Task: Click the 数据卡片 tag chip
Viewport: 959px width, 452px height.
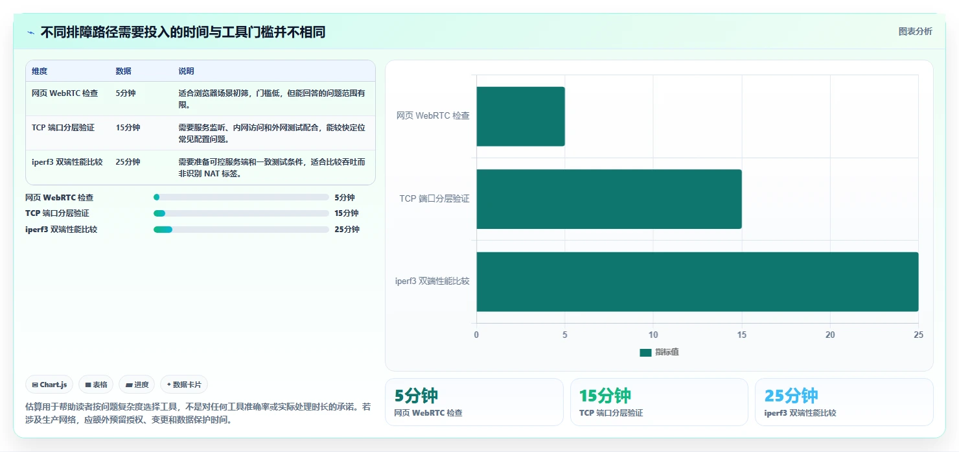Action: click(184, 385)
